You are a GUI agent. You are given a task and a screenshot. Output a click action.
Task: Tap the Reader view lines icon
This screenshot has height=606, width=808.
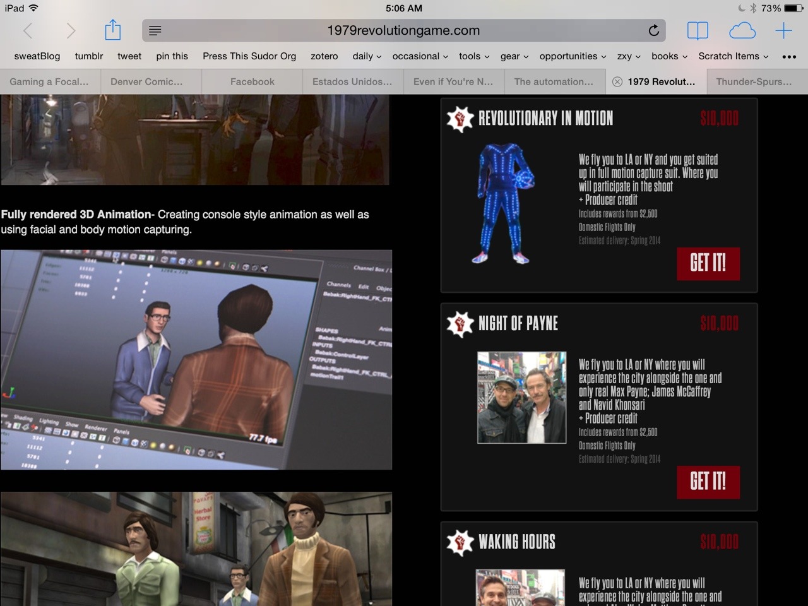[155, 30]
